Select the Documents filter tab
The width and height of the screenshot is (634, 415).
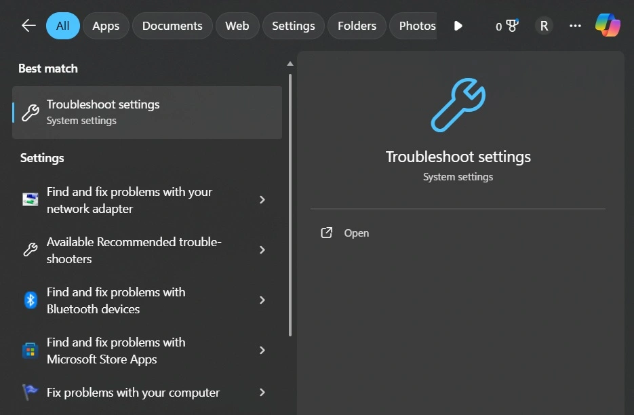172,26
